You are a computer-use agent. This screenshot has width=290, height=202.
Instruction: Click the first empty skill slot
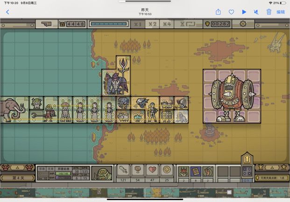click(223, 171)
